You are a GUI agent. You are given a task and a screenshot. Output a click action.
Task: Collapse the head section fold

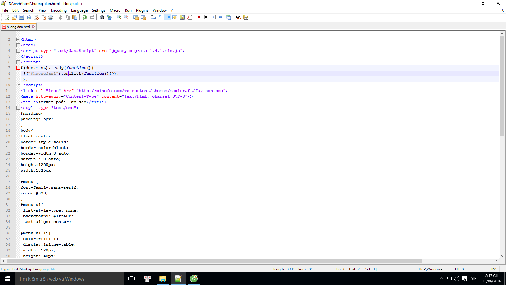[x=18, y=45]
